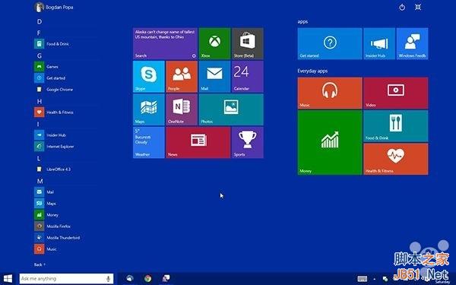
Task: Open the Xbox tile
Action: tap(214, 43)
